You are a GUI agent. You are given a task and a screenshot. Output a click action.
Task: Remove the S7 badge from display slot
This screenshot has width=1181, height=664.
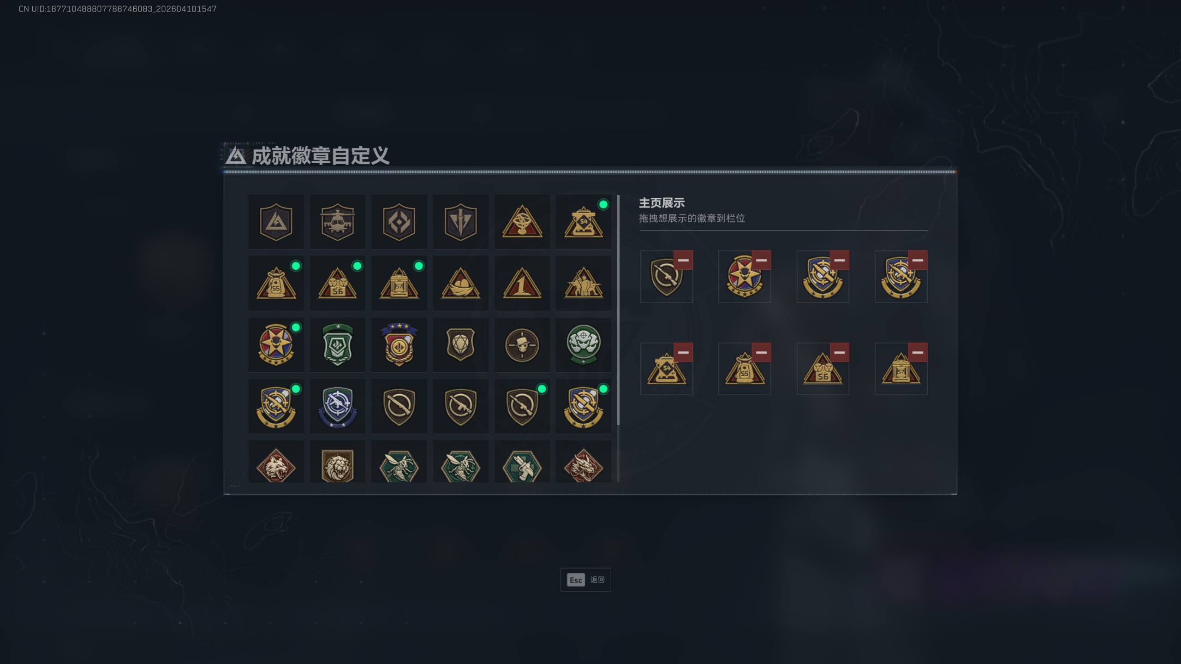tap(918, 352)
